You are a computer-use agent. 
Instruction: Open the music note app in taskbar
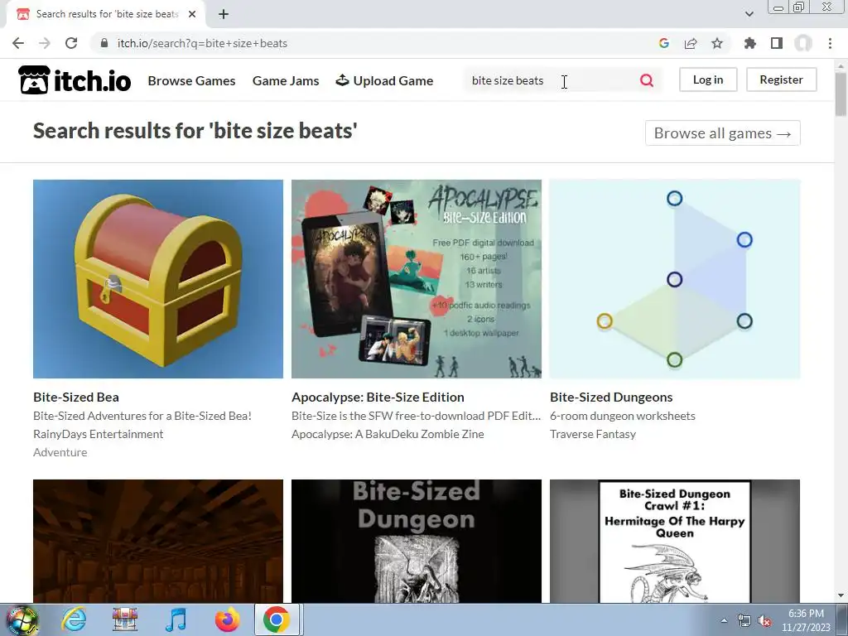(x=176, y=619)
